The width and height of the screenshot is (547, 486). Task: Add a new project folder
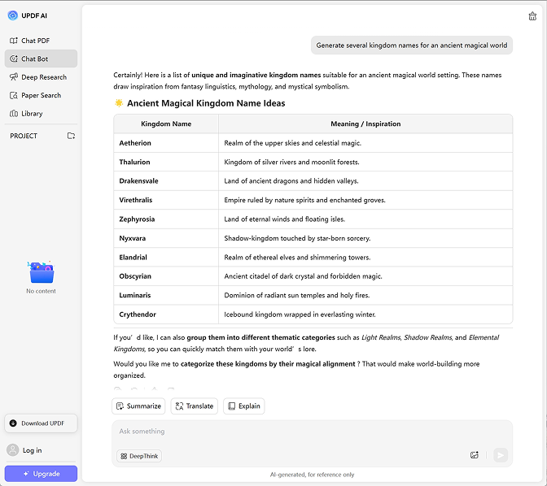71,136
